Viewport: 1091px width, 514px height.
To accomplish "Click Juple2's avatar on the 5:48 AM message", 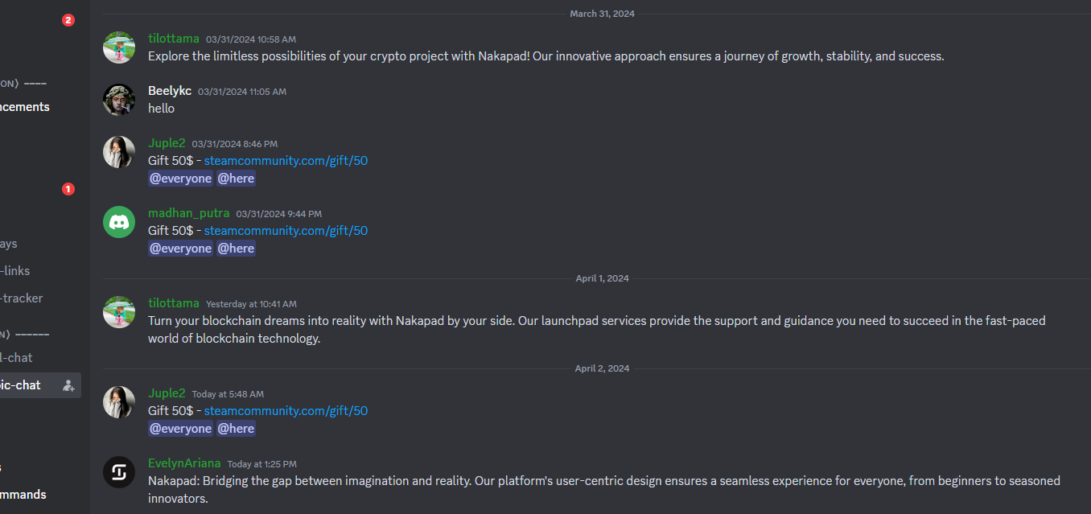I will (119, 402).
